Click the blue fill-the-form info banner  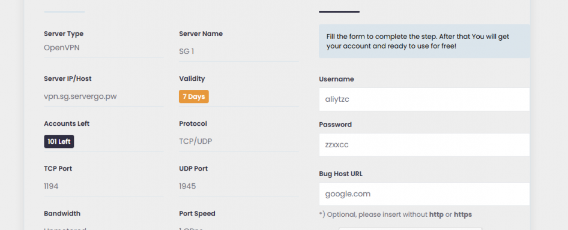coord(424,41)
